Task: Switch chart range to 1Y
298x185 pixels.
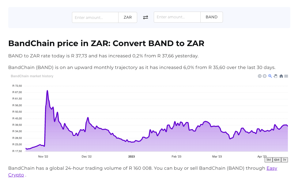Action: click(x=285, y=160)
